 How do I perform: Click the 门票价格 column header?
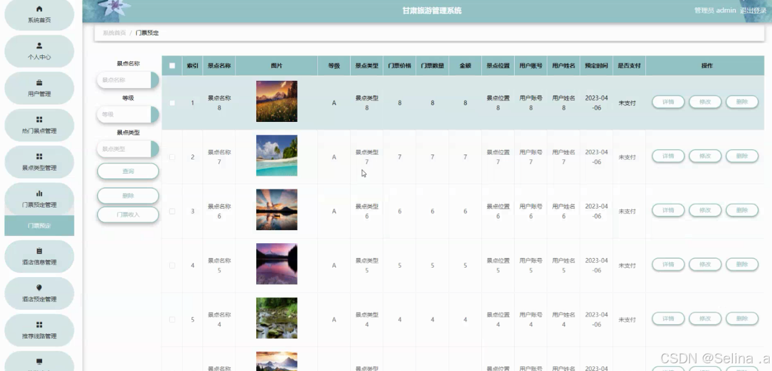(x=399, y=66)
